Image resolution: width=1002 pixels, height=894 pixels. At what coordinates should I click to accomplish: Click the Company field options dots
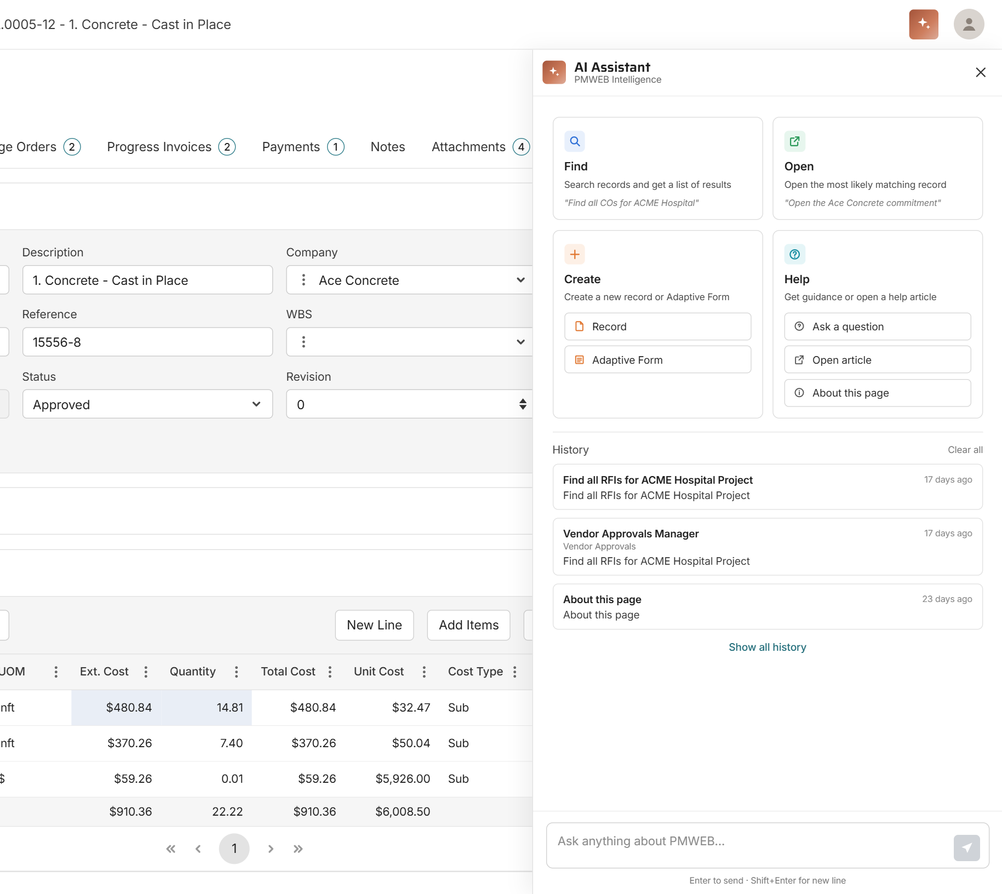[x=304, y=280]
